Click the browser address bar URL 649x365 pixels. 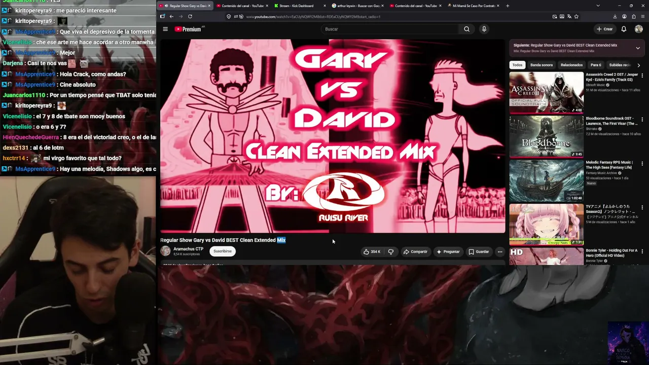tap(313, 17)
